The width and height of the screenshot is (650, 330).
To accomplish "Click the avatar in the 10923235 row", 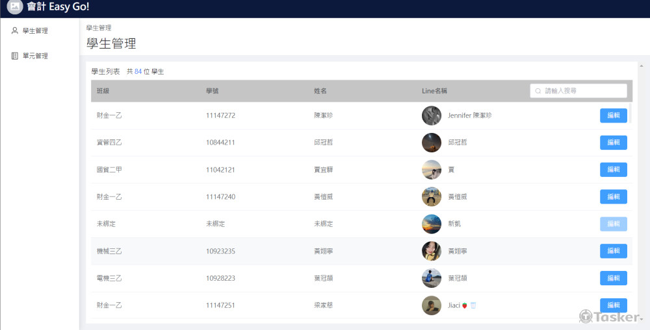I will [x=432, y=251].
